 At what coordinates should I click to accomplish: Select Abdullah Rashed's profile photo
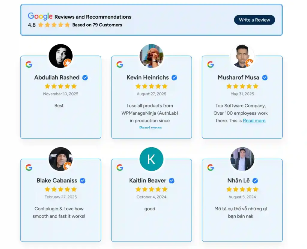[x=61, y=56]
